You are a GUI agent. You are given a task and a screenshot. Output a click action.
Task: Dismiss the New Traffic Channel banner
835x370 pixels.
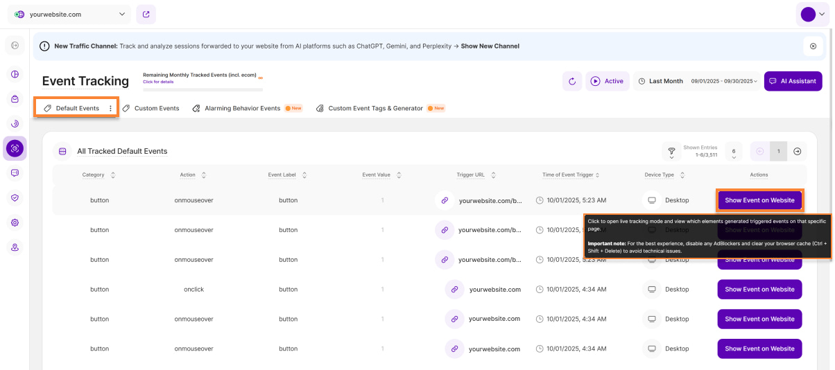click(813, 46)
